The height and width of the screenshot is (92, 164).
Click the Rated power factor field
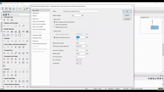tap(81, 43)
